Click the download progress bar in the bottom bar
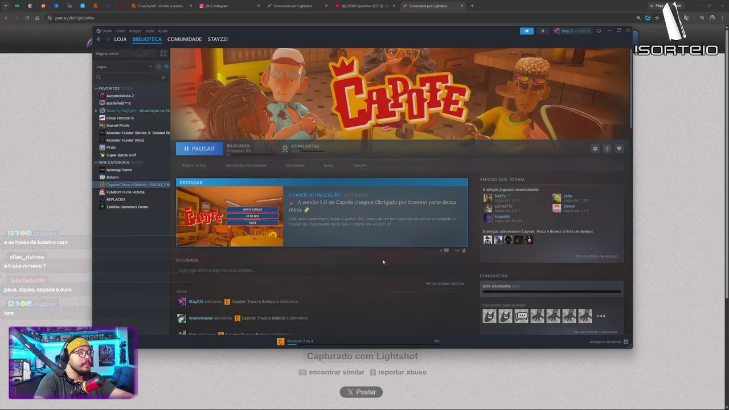Image resolution: width=729 pixels, height=410 pixels. 363,344
